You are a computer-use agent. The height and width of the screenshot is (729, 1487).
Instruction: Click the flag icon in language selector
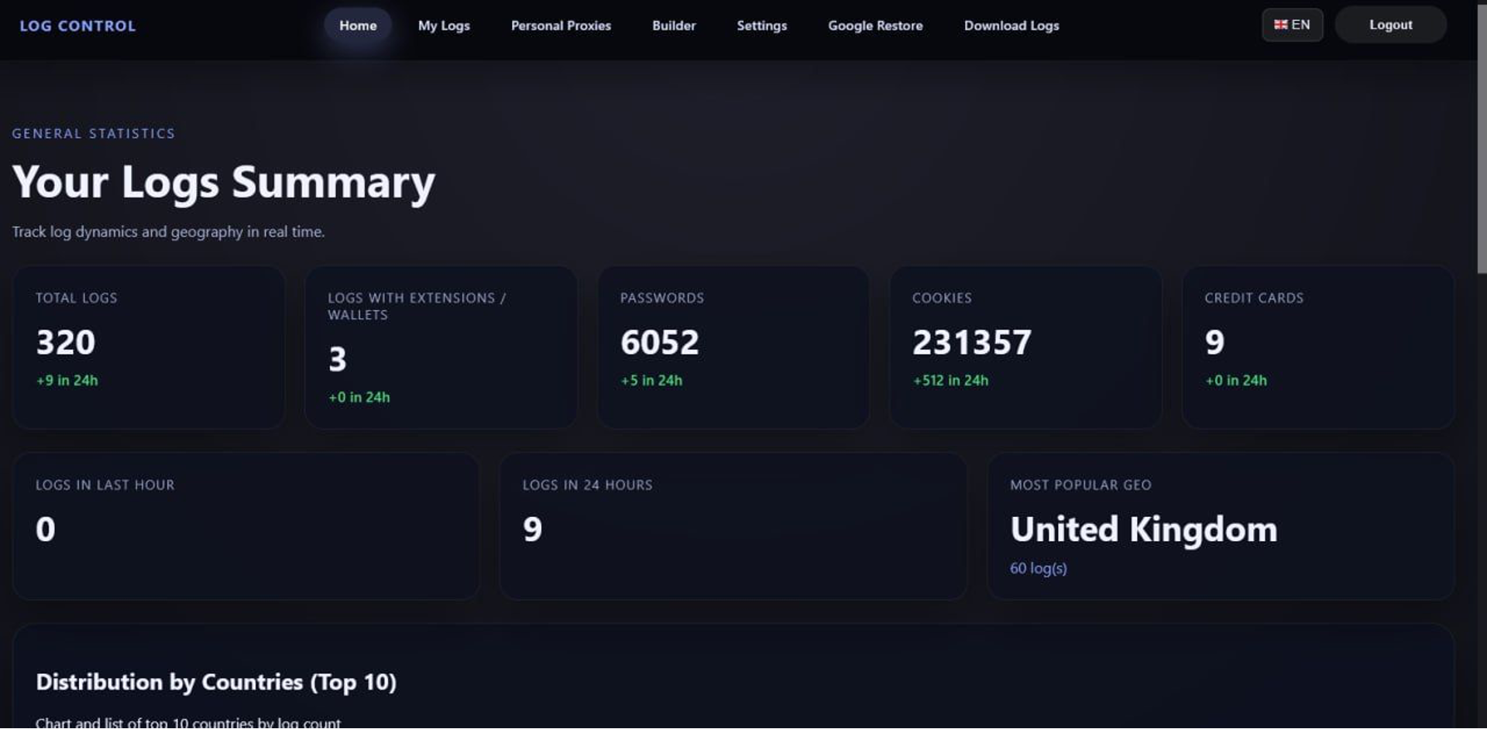(1280, 25)
